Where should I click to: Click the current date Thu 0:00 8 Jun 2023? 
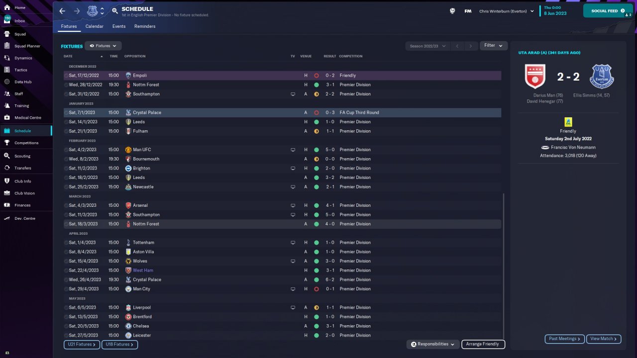(555, 10)
